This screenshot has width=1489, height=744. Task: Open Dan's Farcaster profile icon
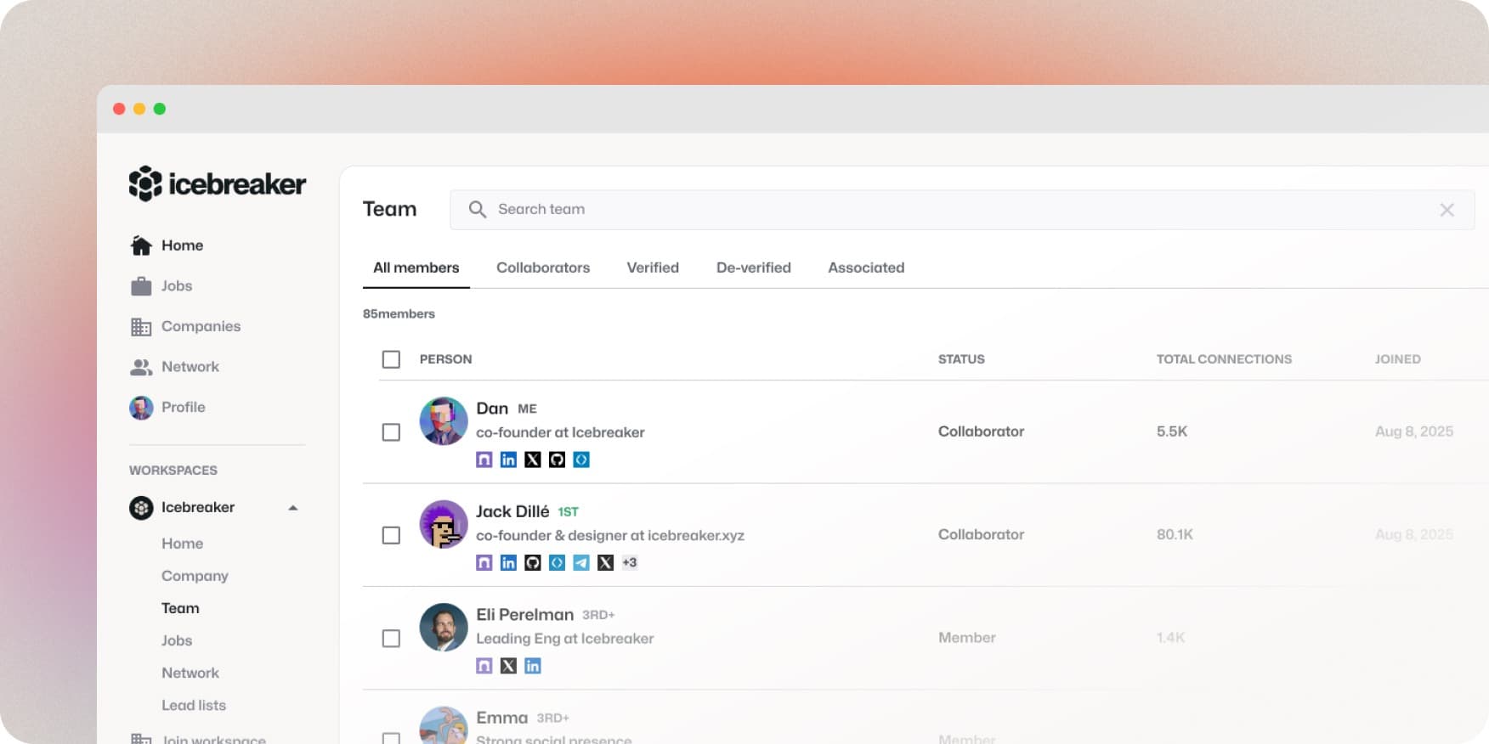(484, 459)
